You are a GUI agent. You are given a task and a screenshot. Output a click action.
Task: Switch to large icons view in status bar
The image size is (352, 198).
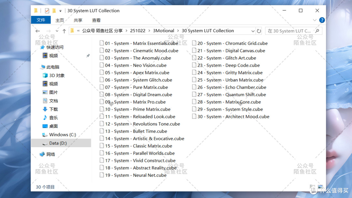(x=320, y=187)
